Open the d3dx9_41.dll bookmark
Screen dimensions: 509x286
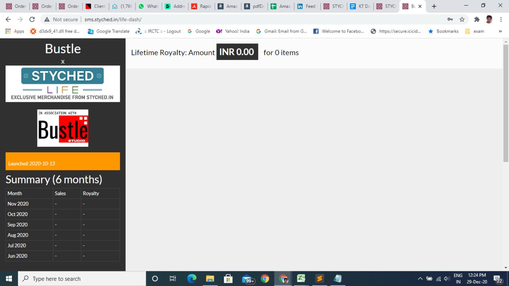[x=55, y=31]
